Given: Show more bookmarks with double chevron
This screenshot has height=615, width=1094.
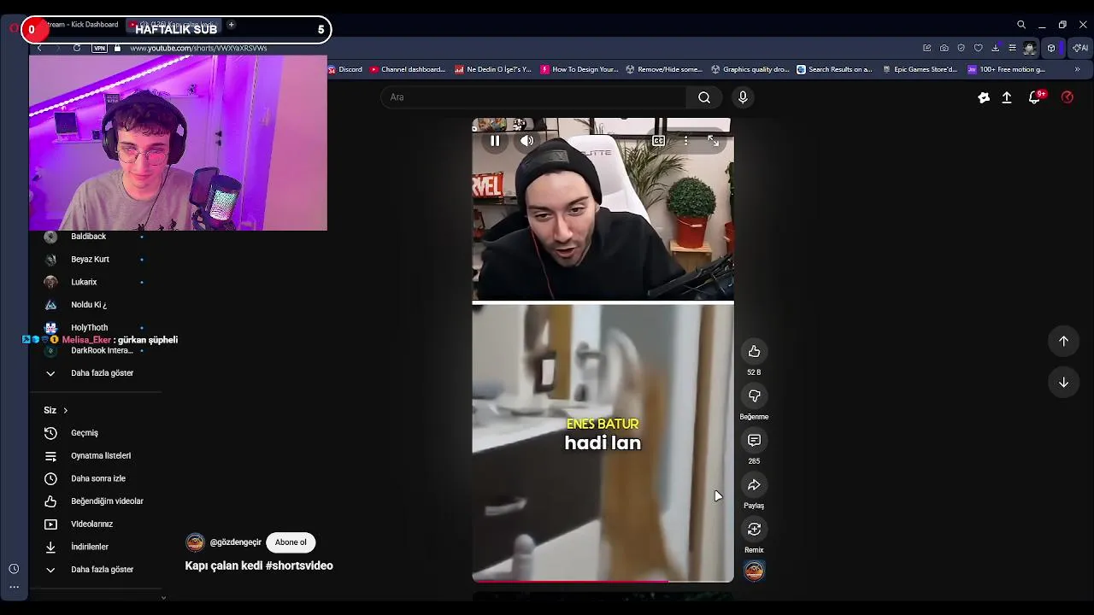Looking at the screenshot, I should pos(1077,69).
